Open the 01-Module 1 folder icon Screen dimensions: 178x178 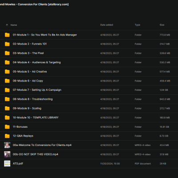(7, 35)
